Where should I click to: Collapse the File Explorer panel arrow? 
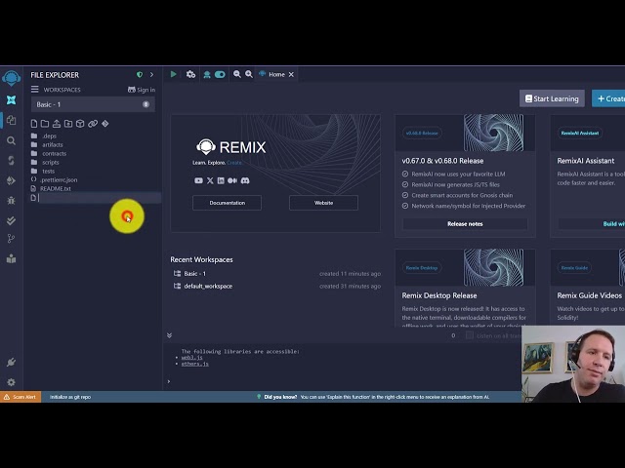coord(152,74)
